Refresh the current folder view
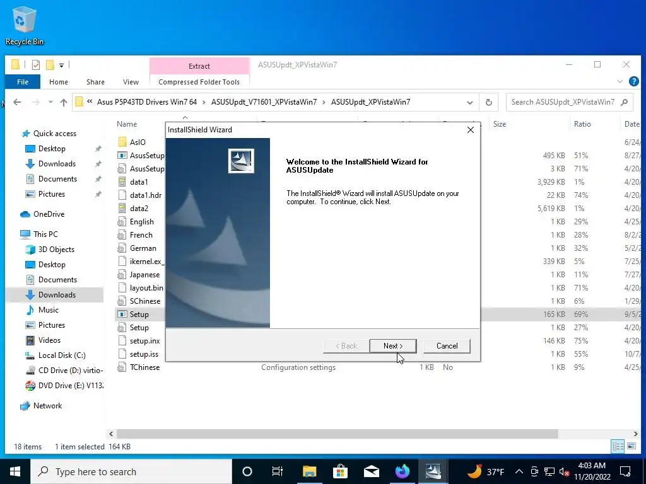Image resolution: width=646 pixels, height=484 pixels. (x=489, y=102)
